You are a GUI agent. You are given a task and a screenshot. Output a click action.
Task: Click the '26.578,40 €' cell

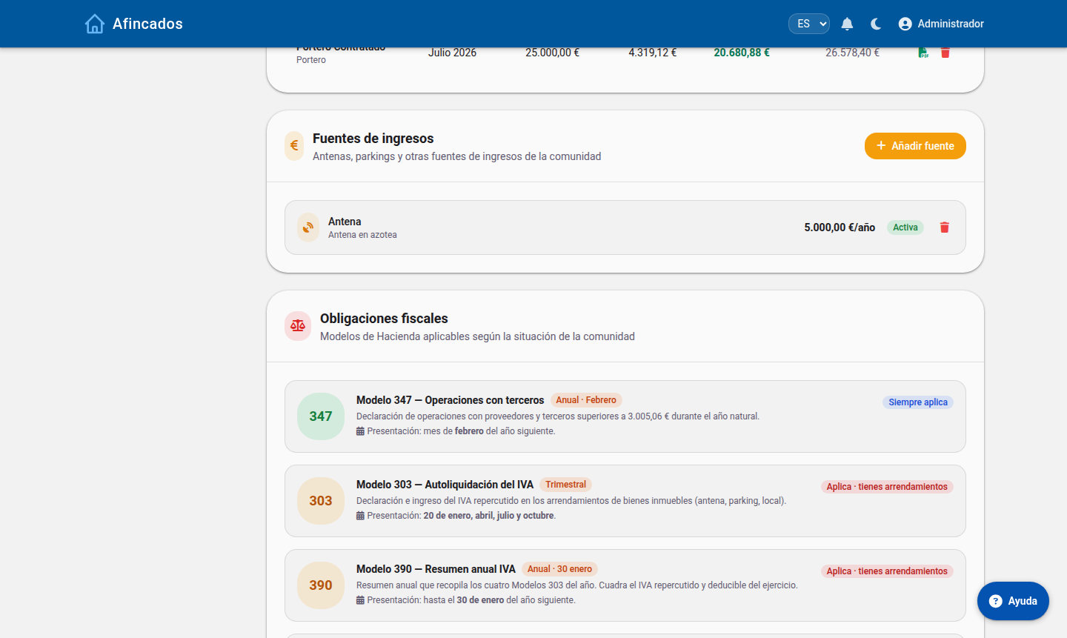click(x=852, y=53)
